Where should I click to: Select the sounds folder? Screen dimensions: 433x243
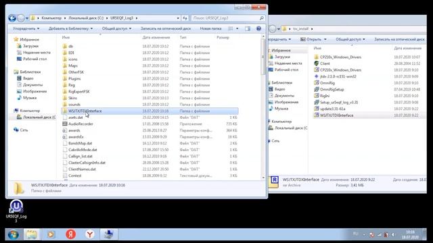[x=74, y=105]
